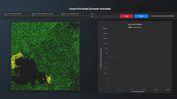The image size is (177, 99).
Task: Click the Tree Growth Probability slider handle
Action: [6, 16]
